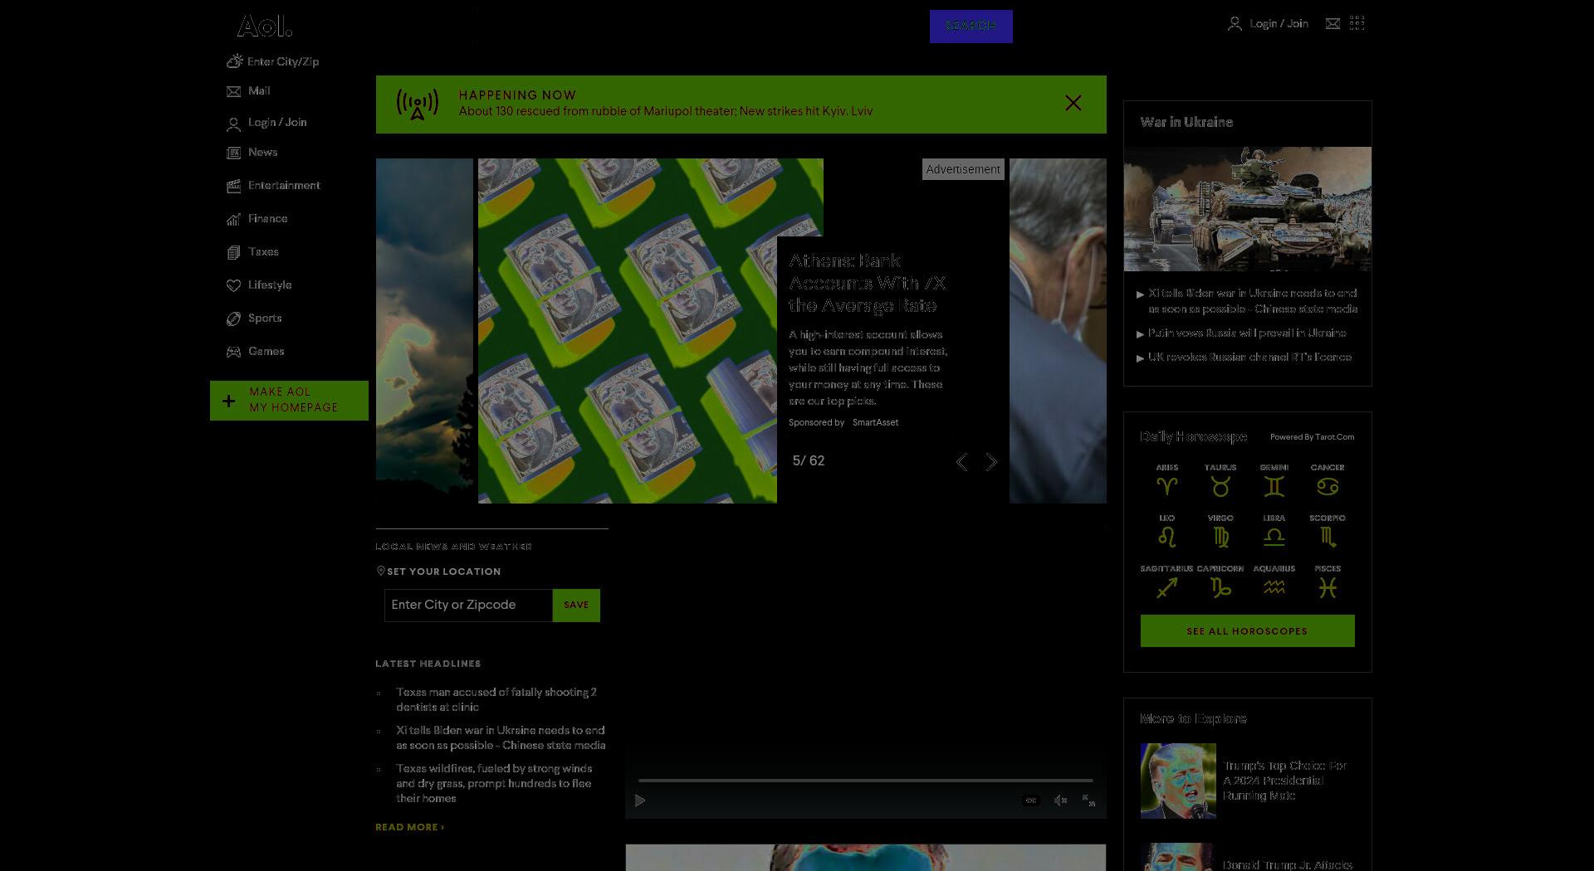Go to previous carousel slide
This screenshot has width=1594, height=871.
pos(961,462)
